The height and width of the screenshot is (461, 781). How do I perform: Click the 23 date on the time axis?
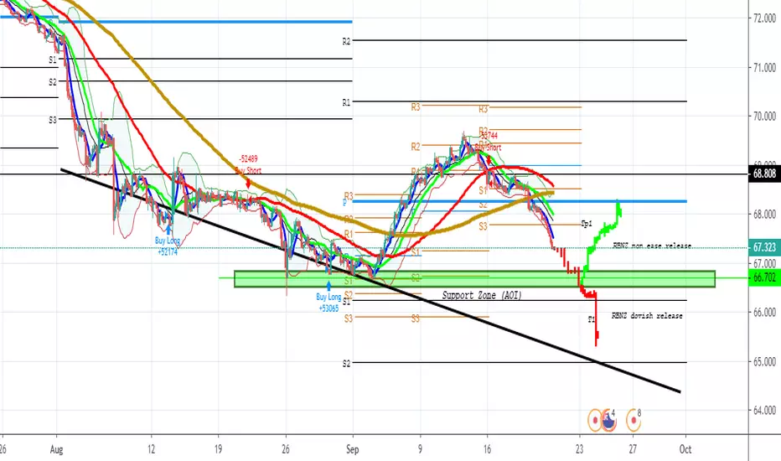pos(579,449)
